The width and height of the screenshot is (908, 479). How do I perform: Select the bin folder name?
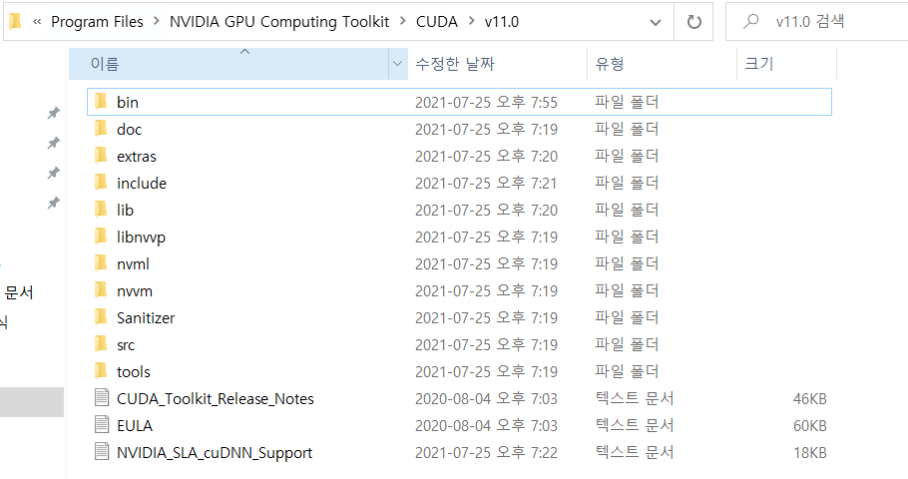(x=128, y=102)
